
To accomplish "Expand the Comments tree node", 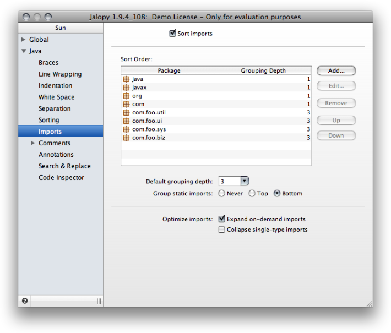I will [x=32, y=143].
